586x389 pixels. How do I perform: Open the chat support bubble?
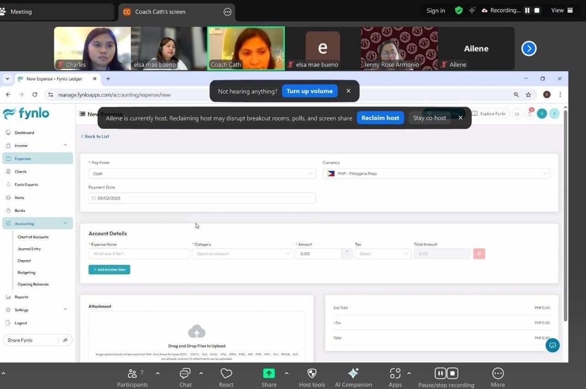552,345
